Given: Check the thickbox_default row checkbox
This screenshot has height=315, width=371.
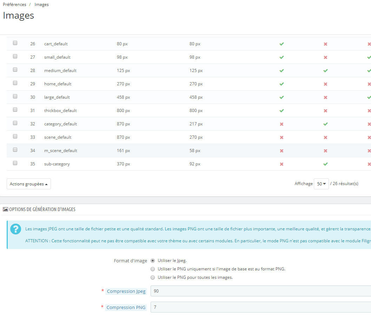Looking at the screenshot, I should [15, 110].
